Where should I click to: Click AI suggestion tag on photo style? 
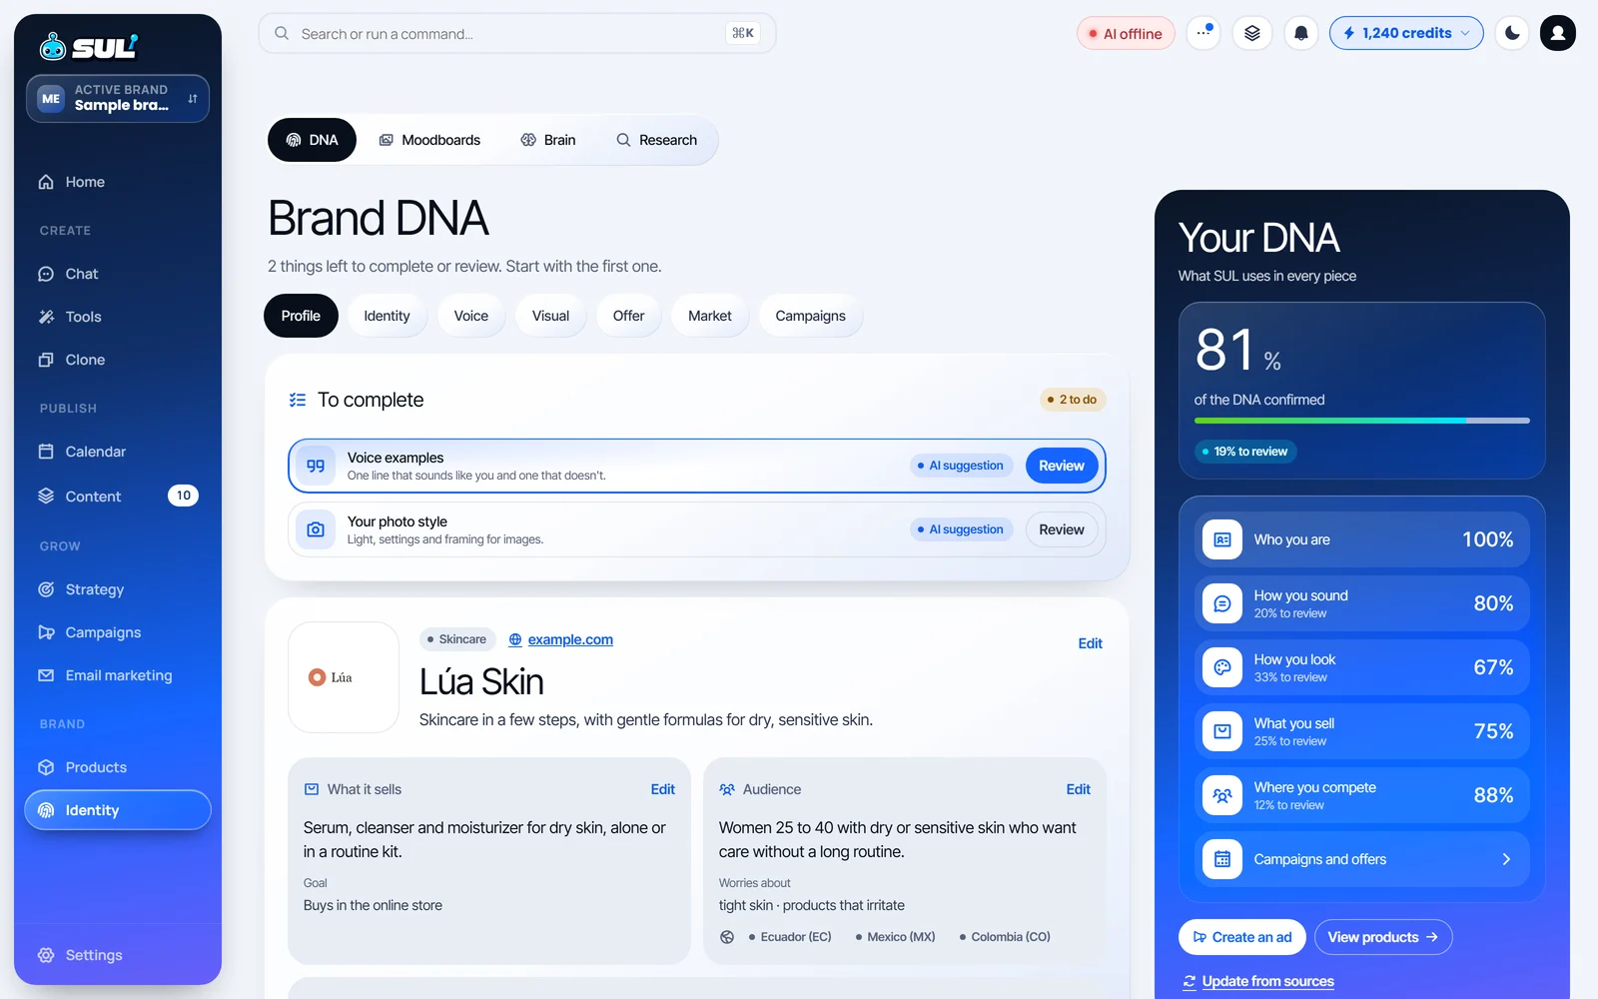click(962, 529)
